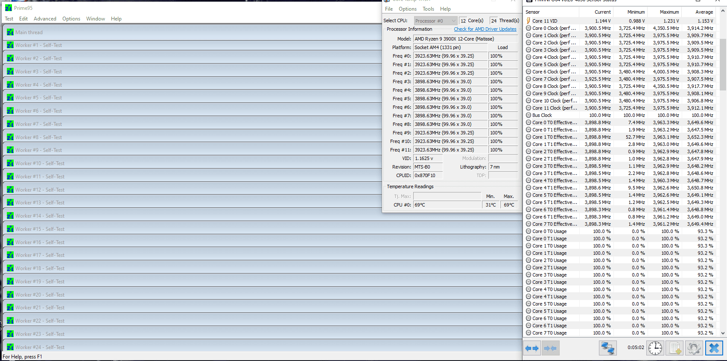Click HWiNFO Maximum column header

point(665,12)
